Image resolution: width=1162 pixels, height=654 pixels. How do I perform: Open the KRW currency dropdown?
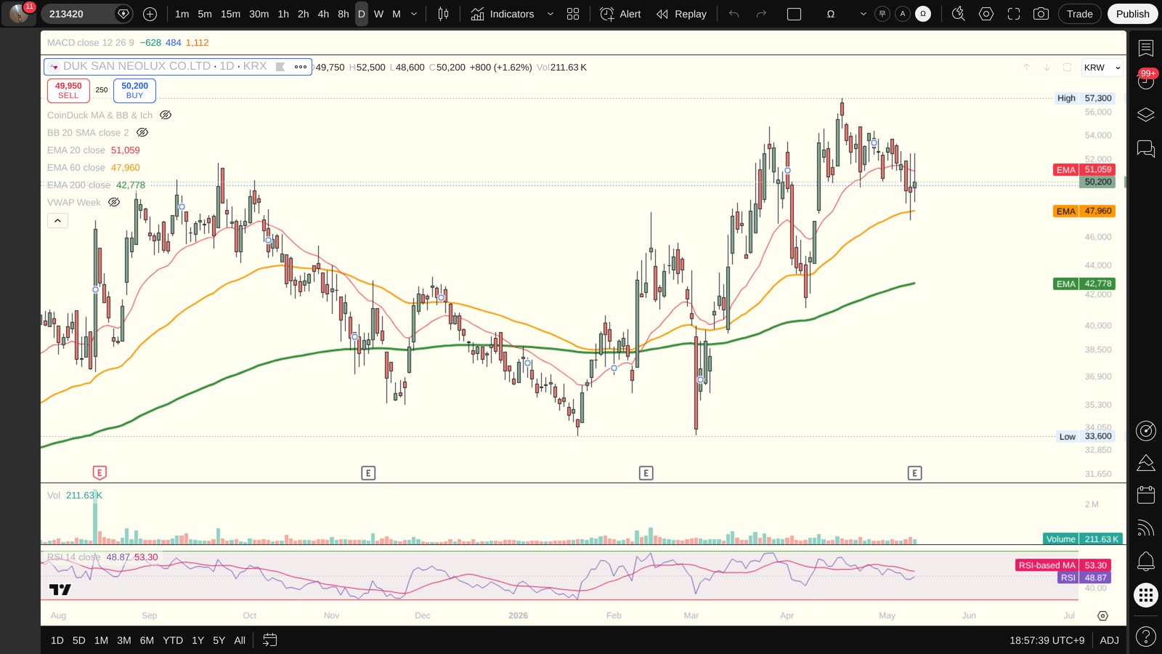[x=1102, y=68]
